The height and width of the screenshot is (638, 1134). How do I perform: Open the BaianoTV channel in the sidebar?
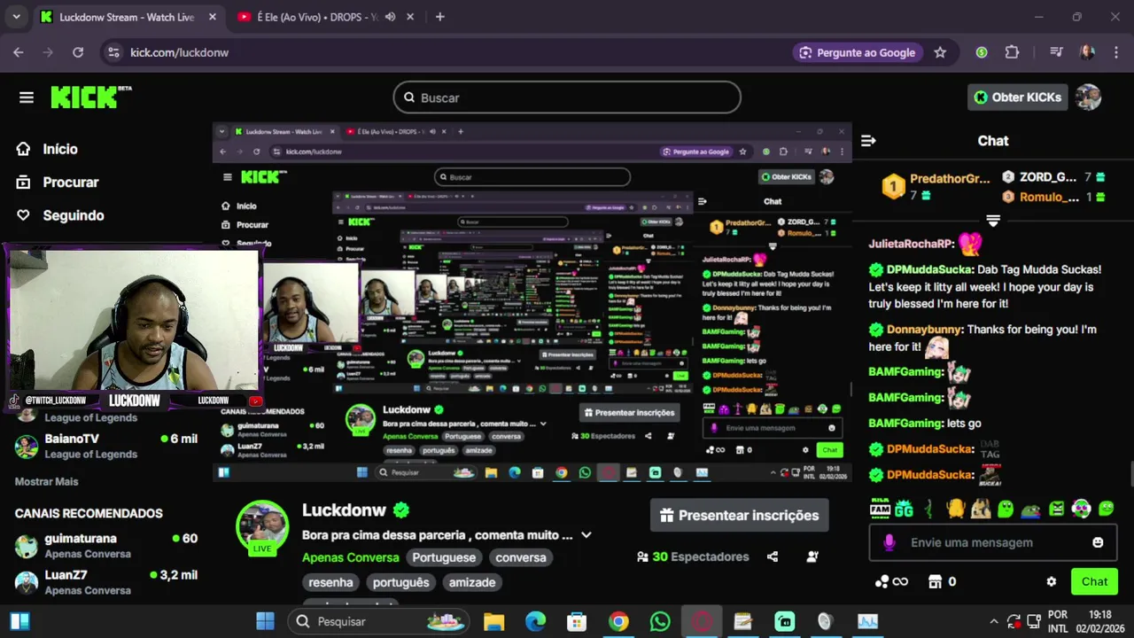(106, 446)
